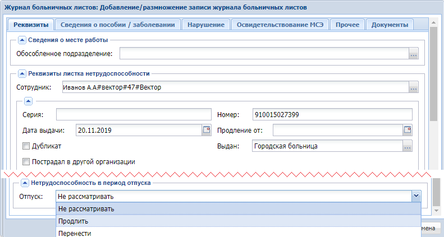
Task: Open lookup button for Выдан field
Action: (x=407, y=146)
